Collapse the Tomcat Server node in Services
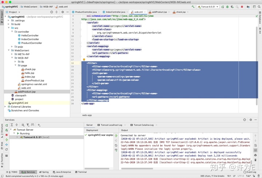 pyautogui.click(x=11, y=130)
